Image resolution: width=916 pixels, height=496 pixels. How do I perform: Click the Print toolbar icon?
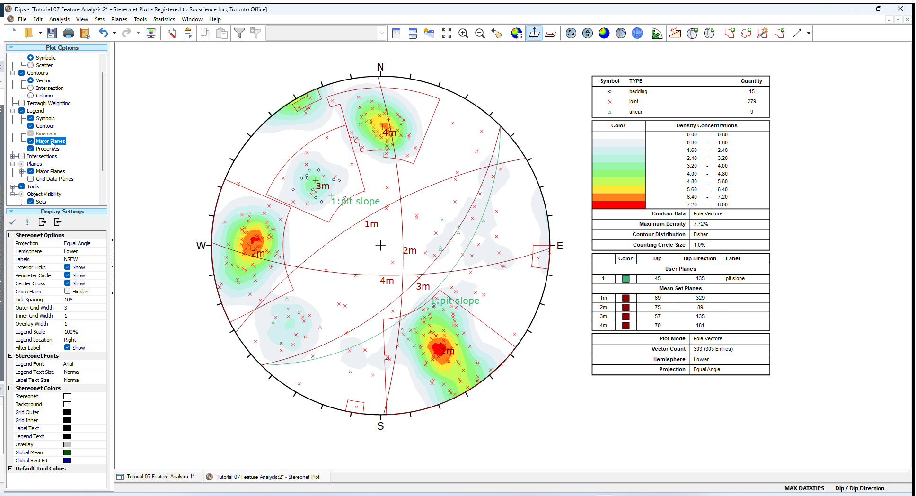point(69,33)
